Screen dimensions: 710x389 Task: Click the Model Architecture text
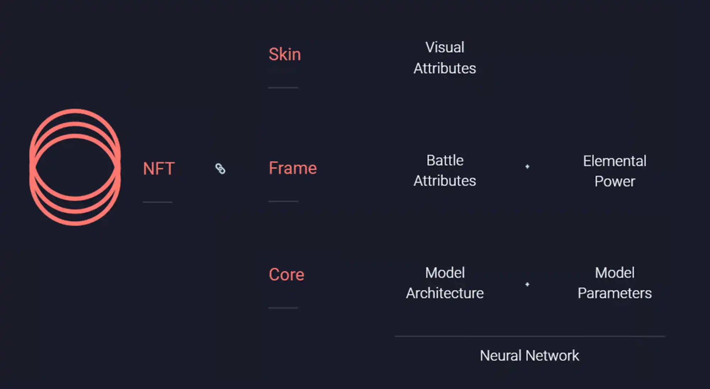coord(444,283)
